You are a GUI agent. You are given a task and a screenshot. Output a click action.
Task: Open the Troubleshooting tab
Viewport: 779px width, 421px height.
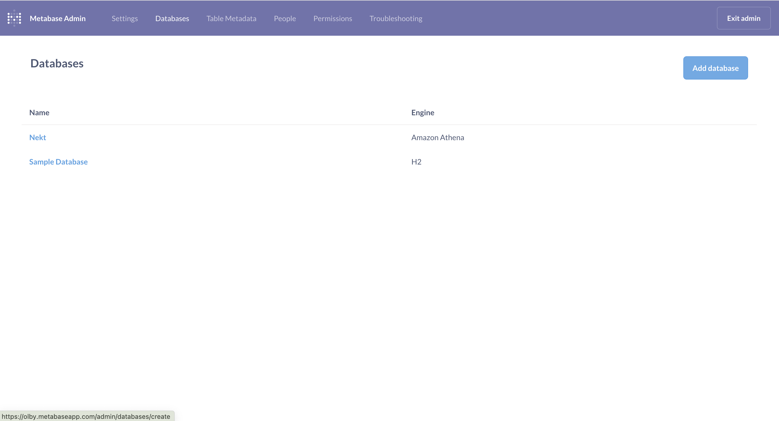click(x=396, y=18)
